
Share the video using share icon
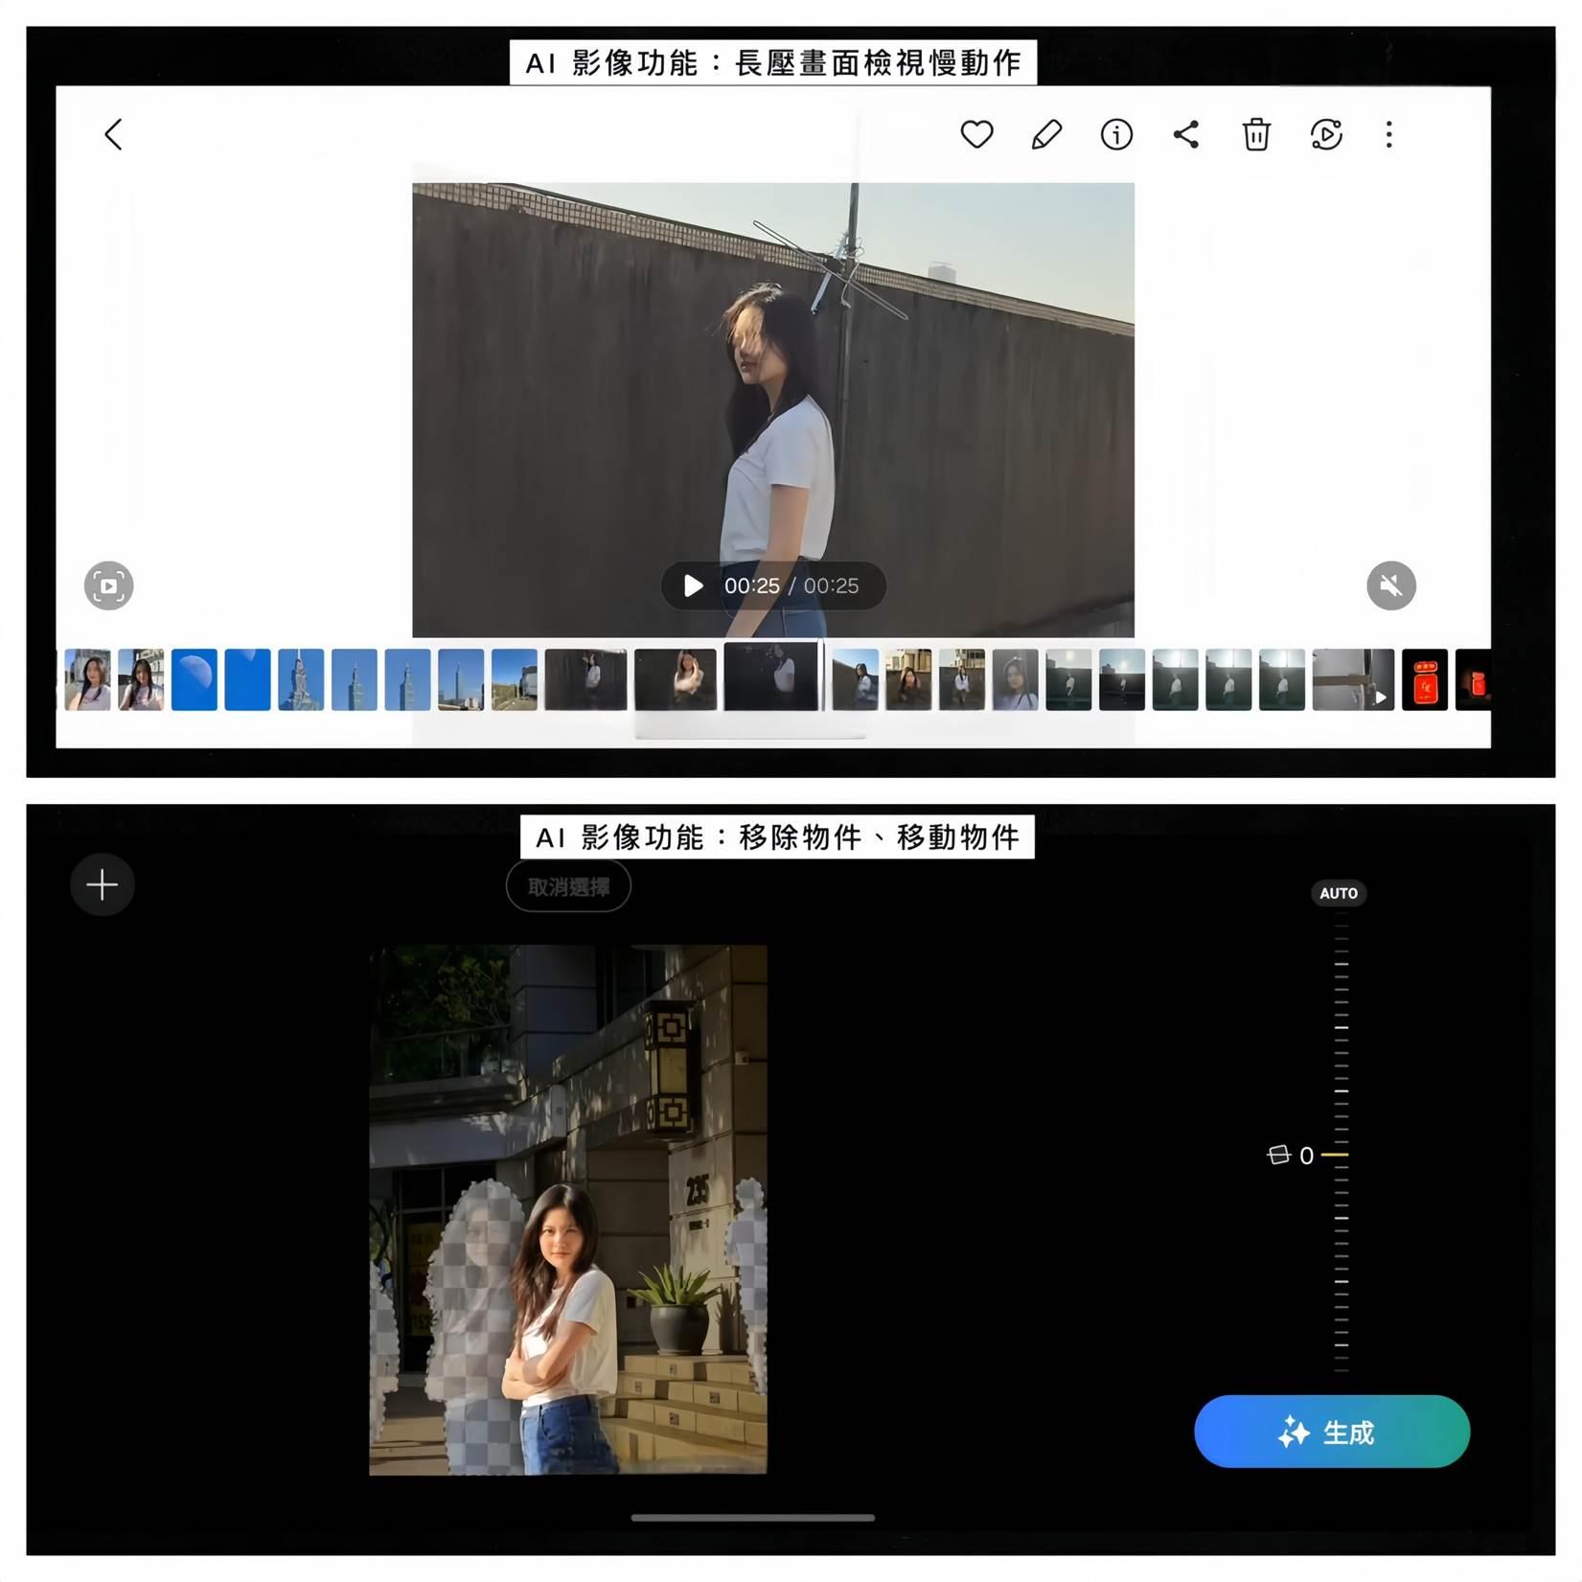tap(1186, 134)
